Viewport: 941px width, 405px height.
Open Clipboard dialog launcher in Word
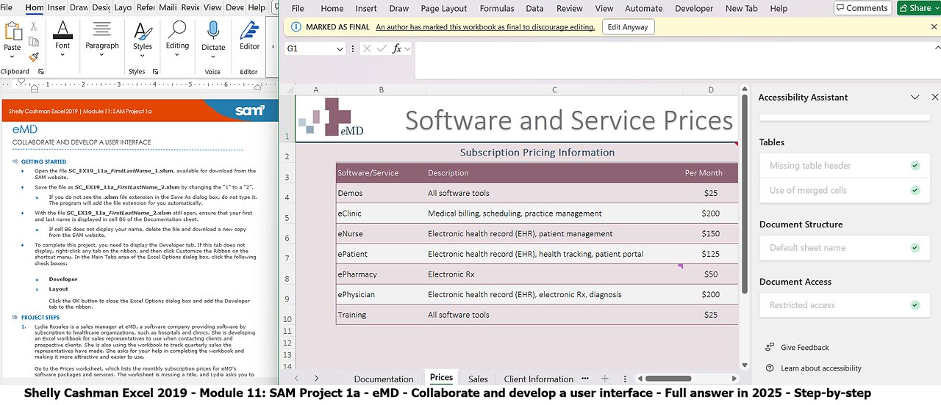click(41, 72)
